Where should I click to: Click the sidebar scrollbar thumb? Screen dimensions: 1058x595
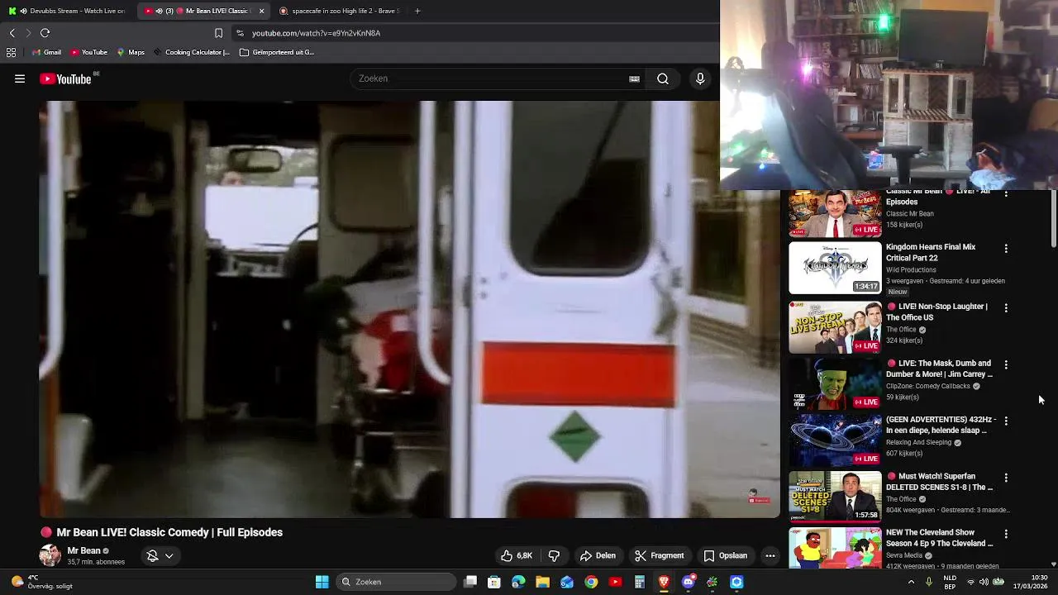1053,219
